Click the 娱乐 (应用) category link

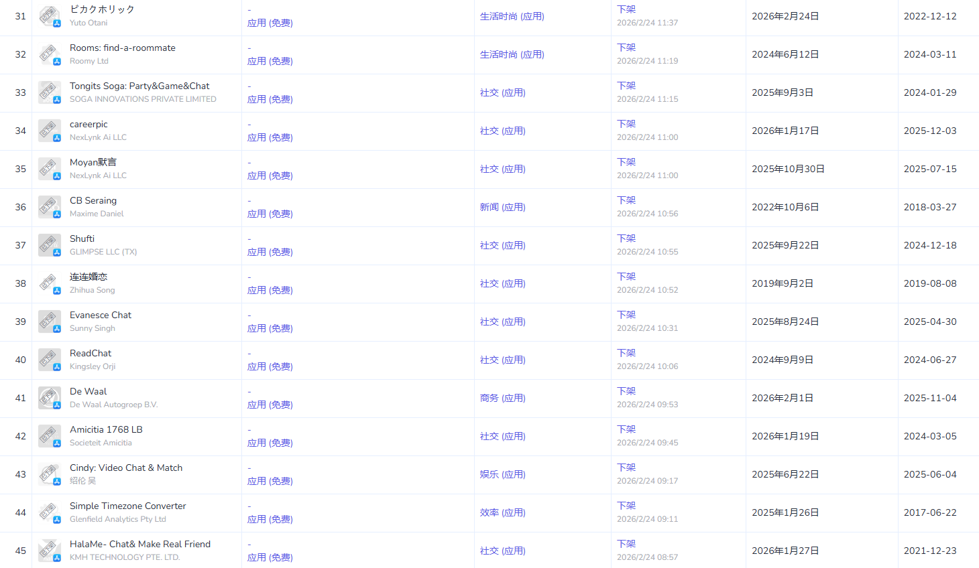tap(503, 474)
